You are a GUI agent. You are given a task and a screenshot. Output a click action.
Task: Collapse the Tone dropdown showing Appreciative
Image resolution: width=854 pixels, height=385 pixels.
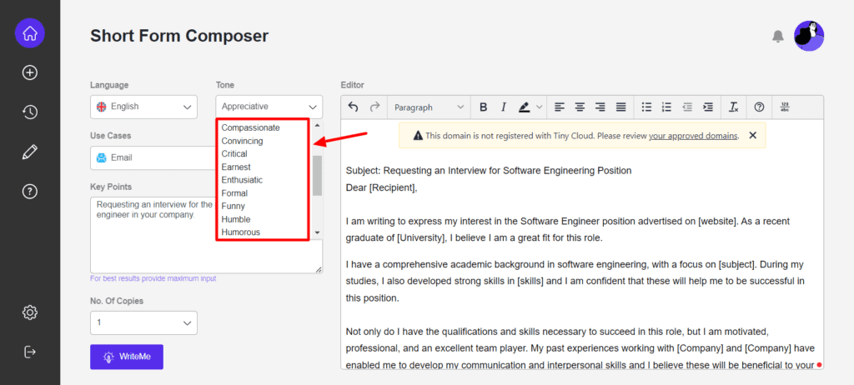269,107
